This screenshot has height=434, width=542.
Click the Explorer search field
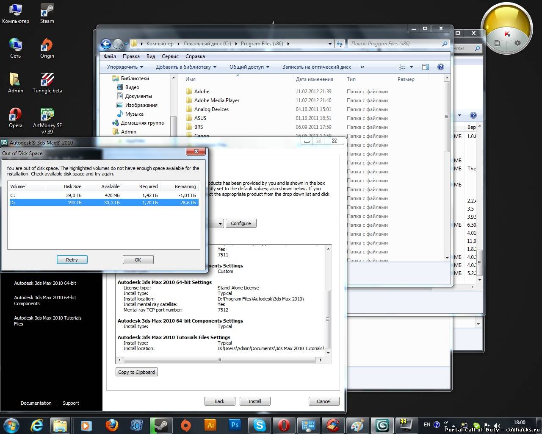coord(398,44)
